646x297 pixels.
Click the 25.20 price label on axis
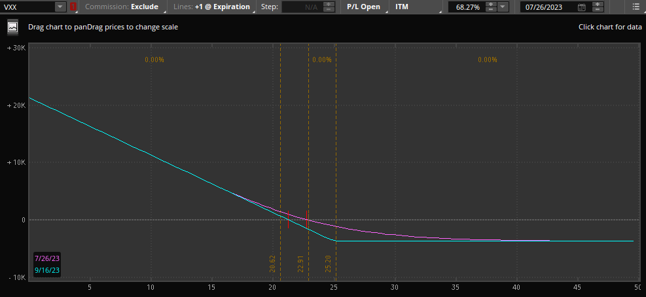tap(329, 264)
